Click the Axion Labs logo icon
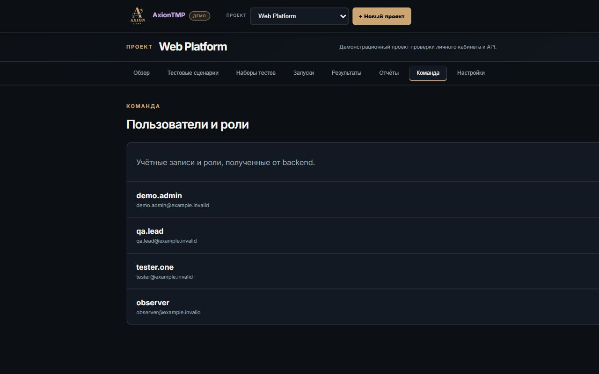The image size is (599, 374). [138, 16]
